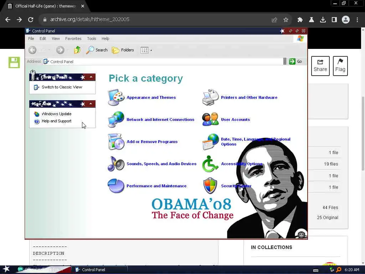The width and height of the screenshot is (365, 274).
Task: Click the Start star button on taskbar
Action: point(6,269)
